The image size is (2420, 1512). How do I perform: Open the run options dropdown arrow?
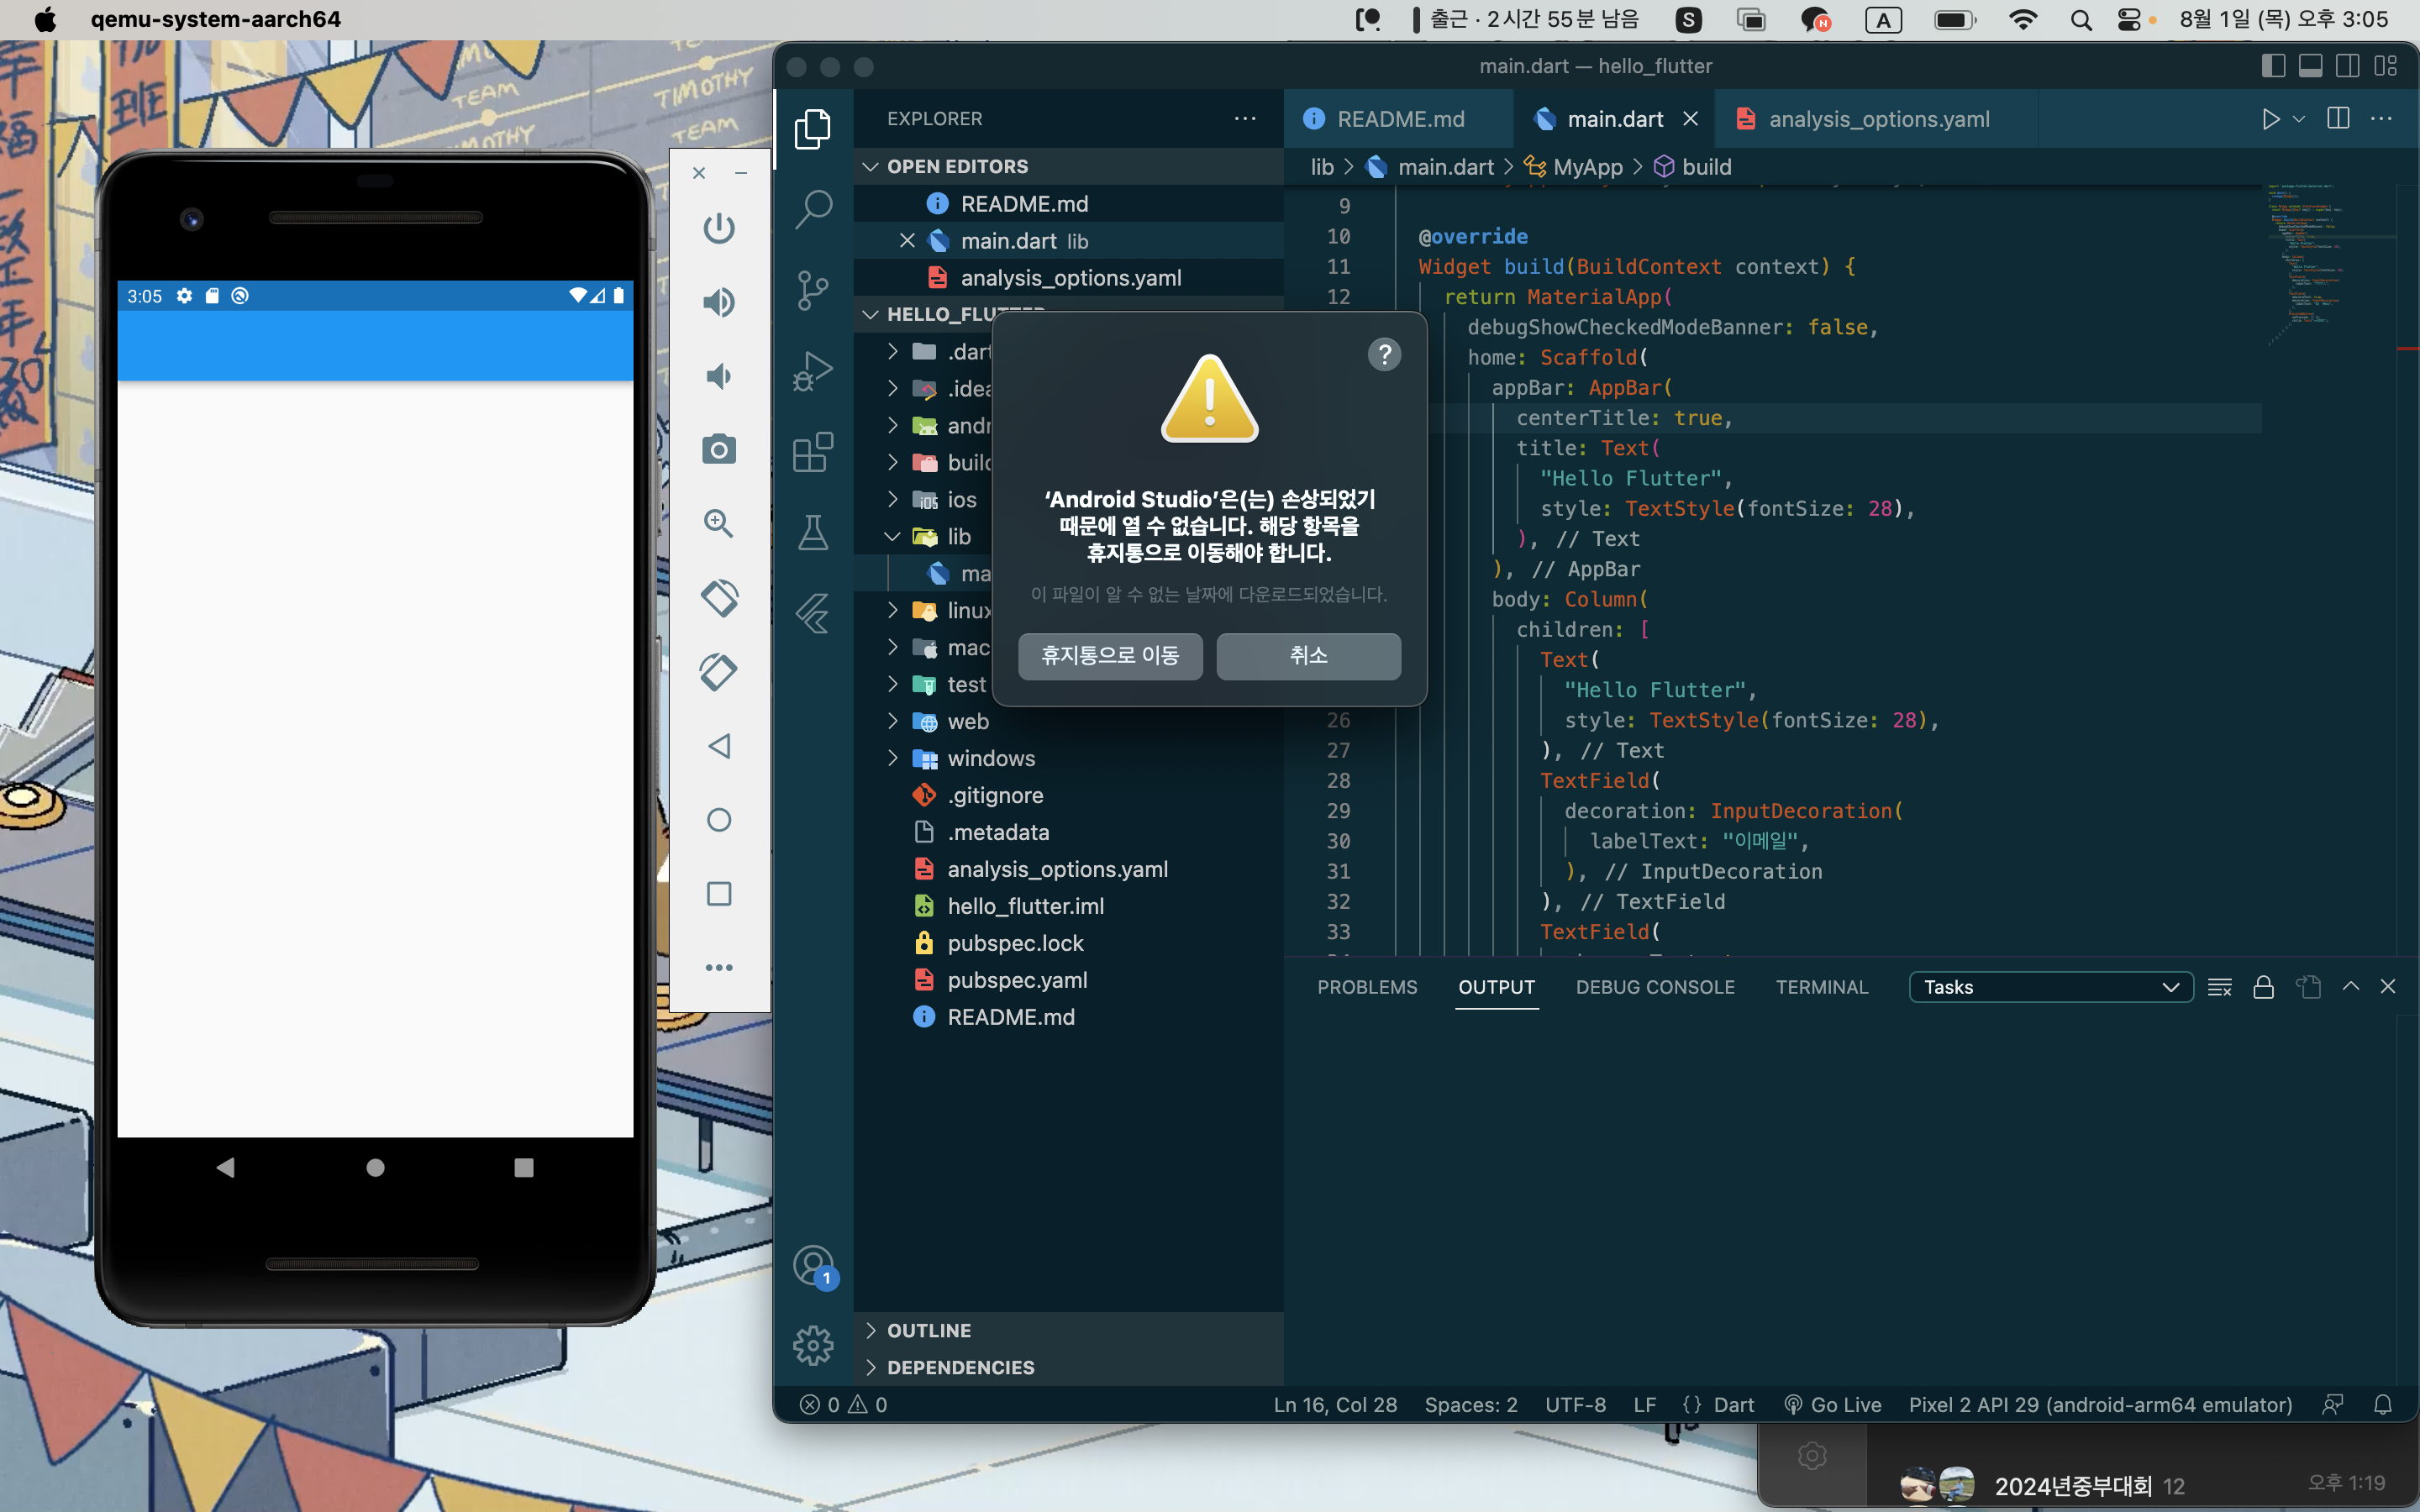click(2299, 119)
